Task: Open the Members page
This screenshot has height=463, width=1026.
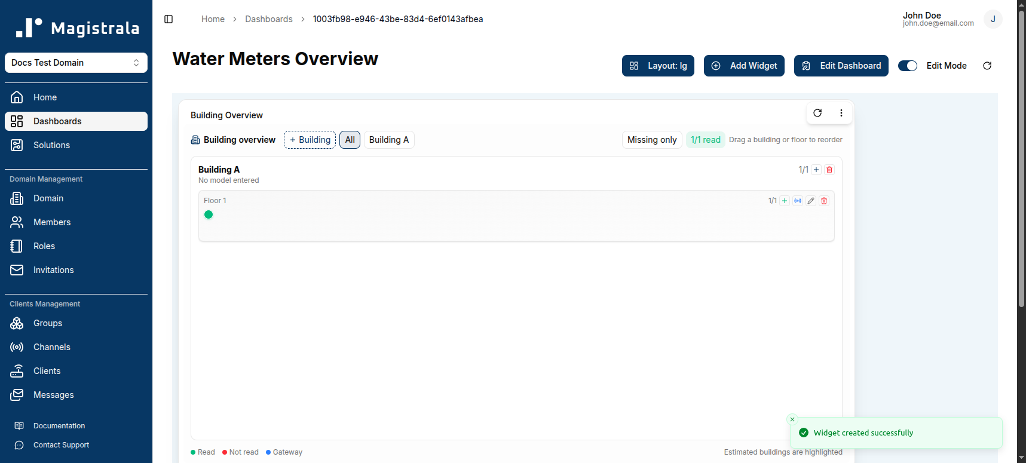Action: point(76,222)
